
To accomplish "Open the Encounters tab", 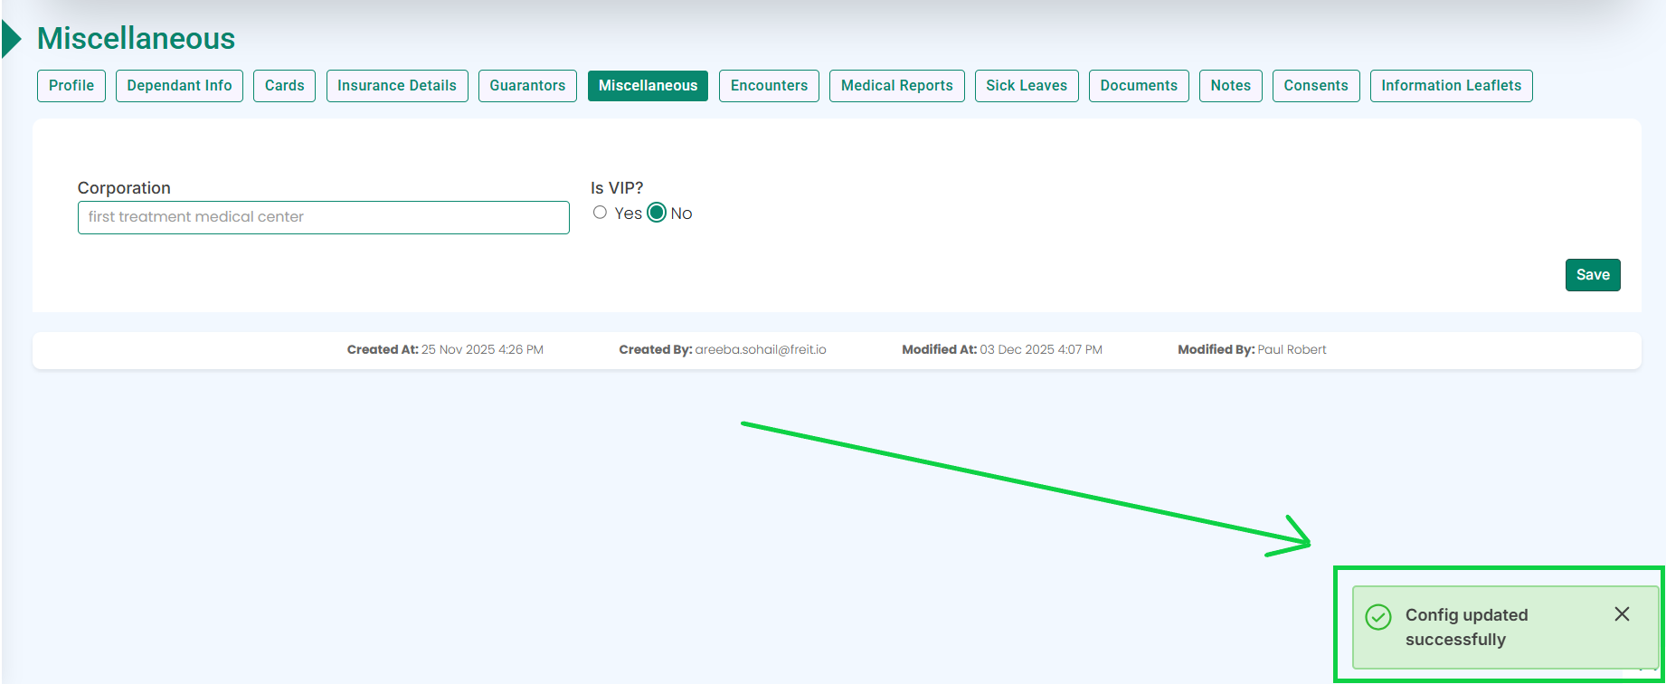I will tap(769, 86).
